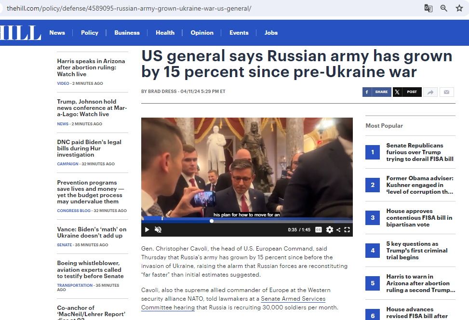Click the video player share icon
Screen dimensions: 469x320
(338, 230)
